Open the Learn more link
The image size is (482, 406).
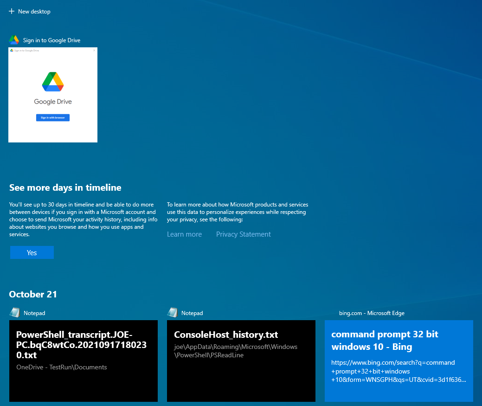pos(185,234)
